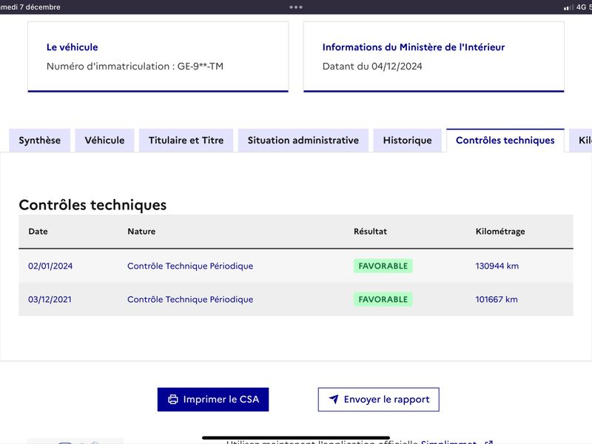Click the paper plane icon in Envoyer le rapport

tap(334, 399)
